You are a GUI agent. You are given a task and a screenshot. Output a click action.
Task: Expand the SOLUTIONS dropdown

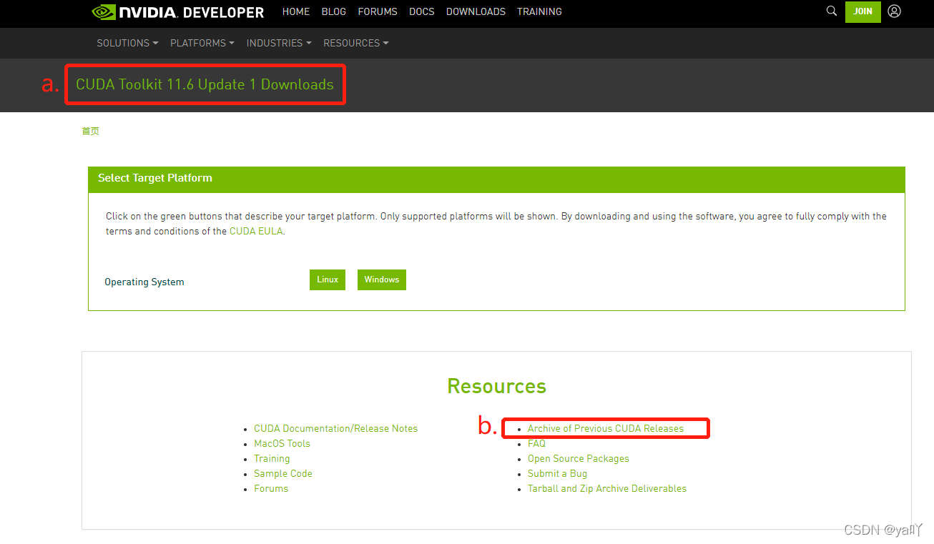[127, 44]
